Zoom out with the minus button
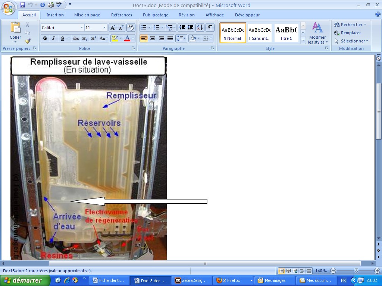Screen dimensions: 382x286 333,271
